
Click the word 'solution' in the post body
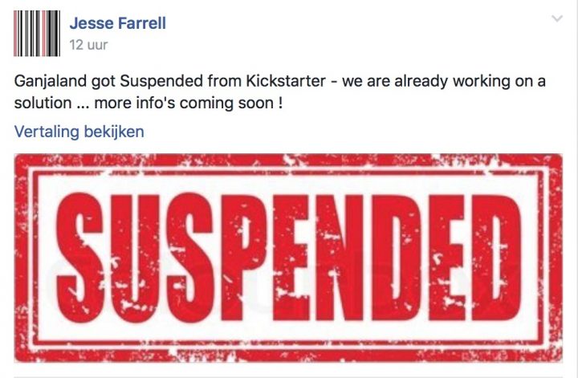(x=43, y=103)
